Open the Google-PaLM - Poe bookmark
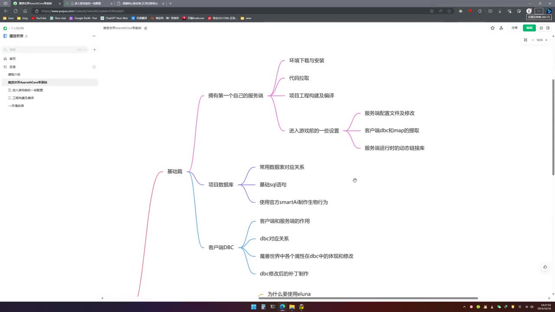 coord(83,18)
